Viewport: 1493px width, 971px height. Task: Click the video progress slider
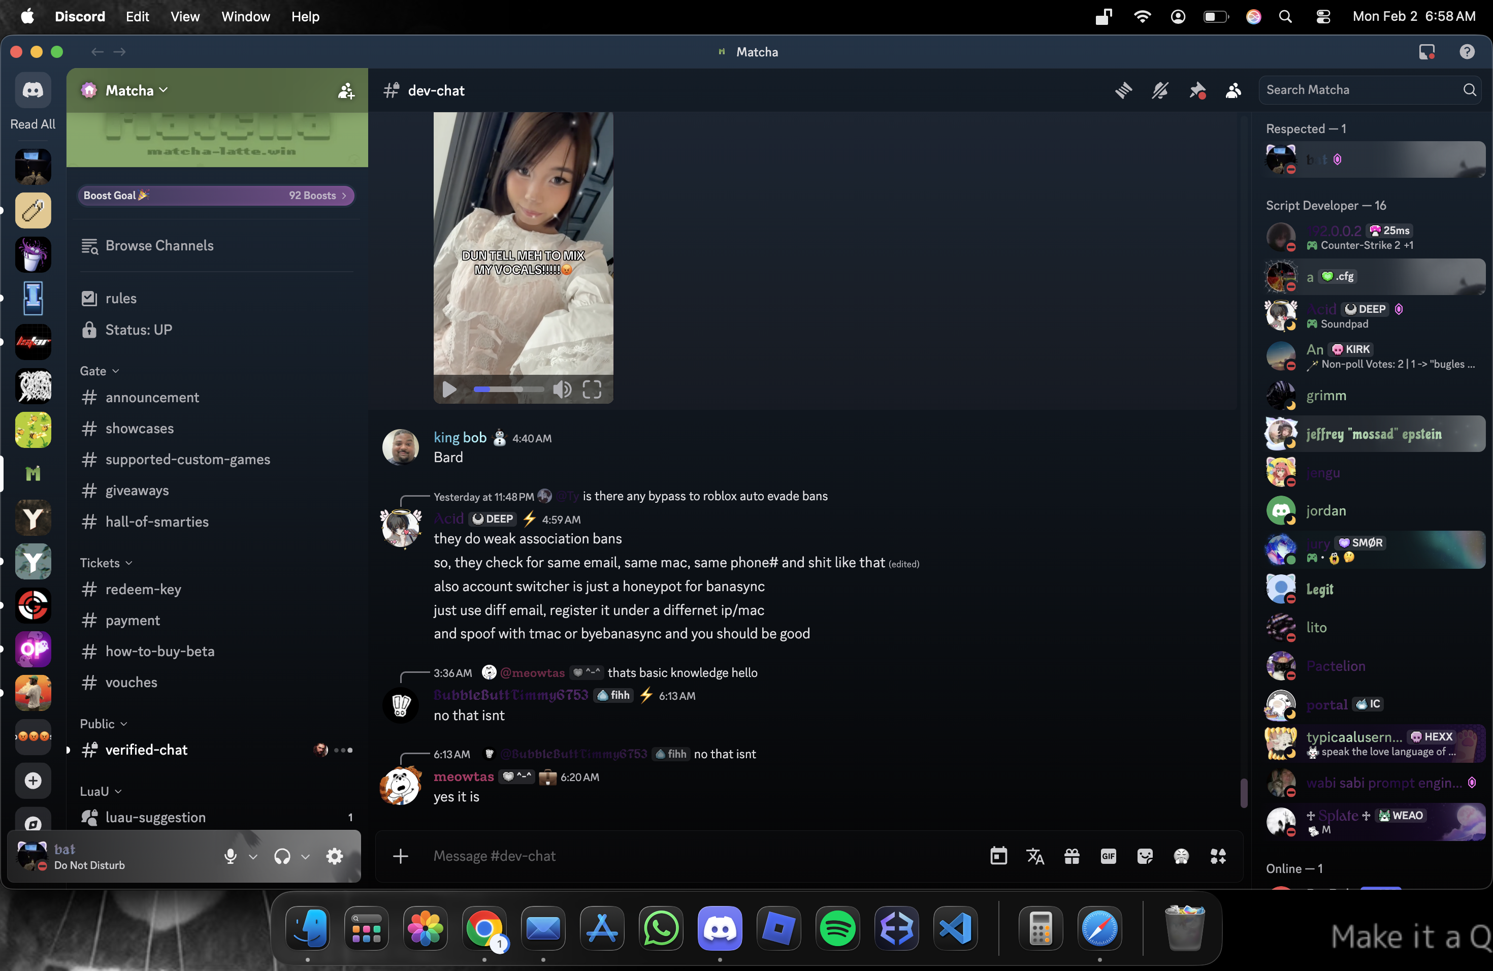click(x=508, y=390)
